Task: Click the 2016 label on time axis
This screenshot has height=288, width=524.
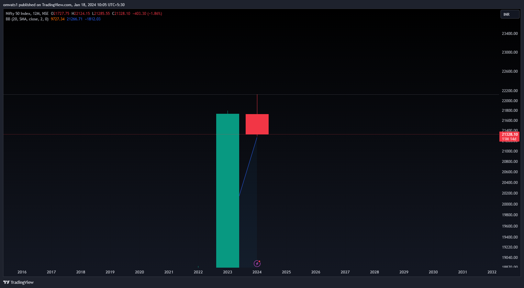Action: click(22, 272)
